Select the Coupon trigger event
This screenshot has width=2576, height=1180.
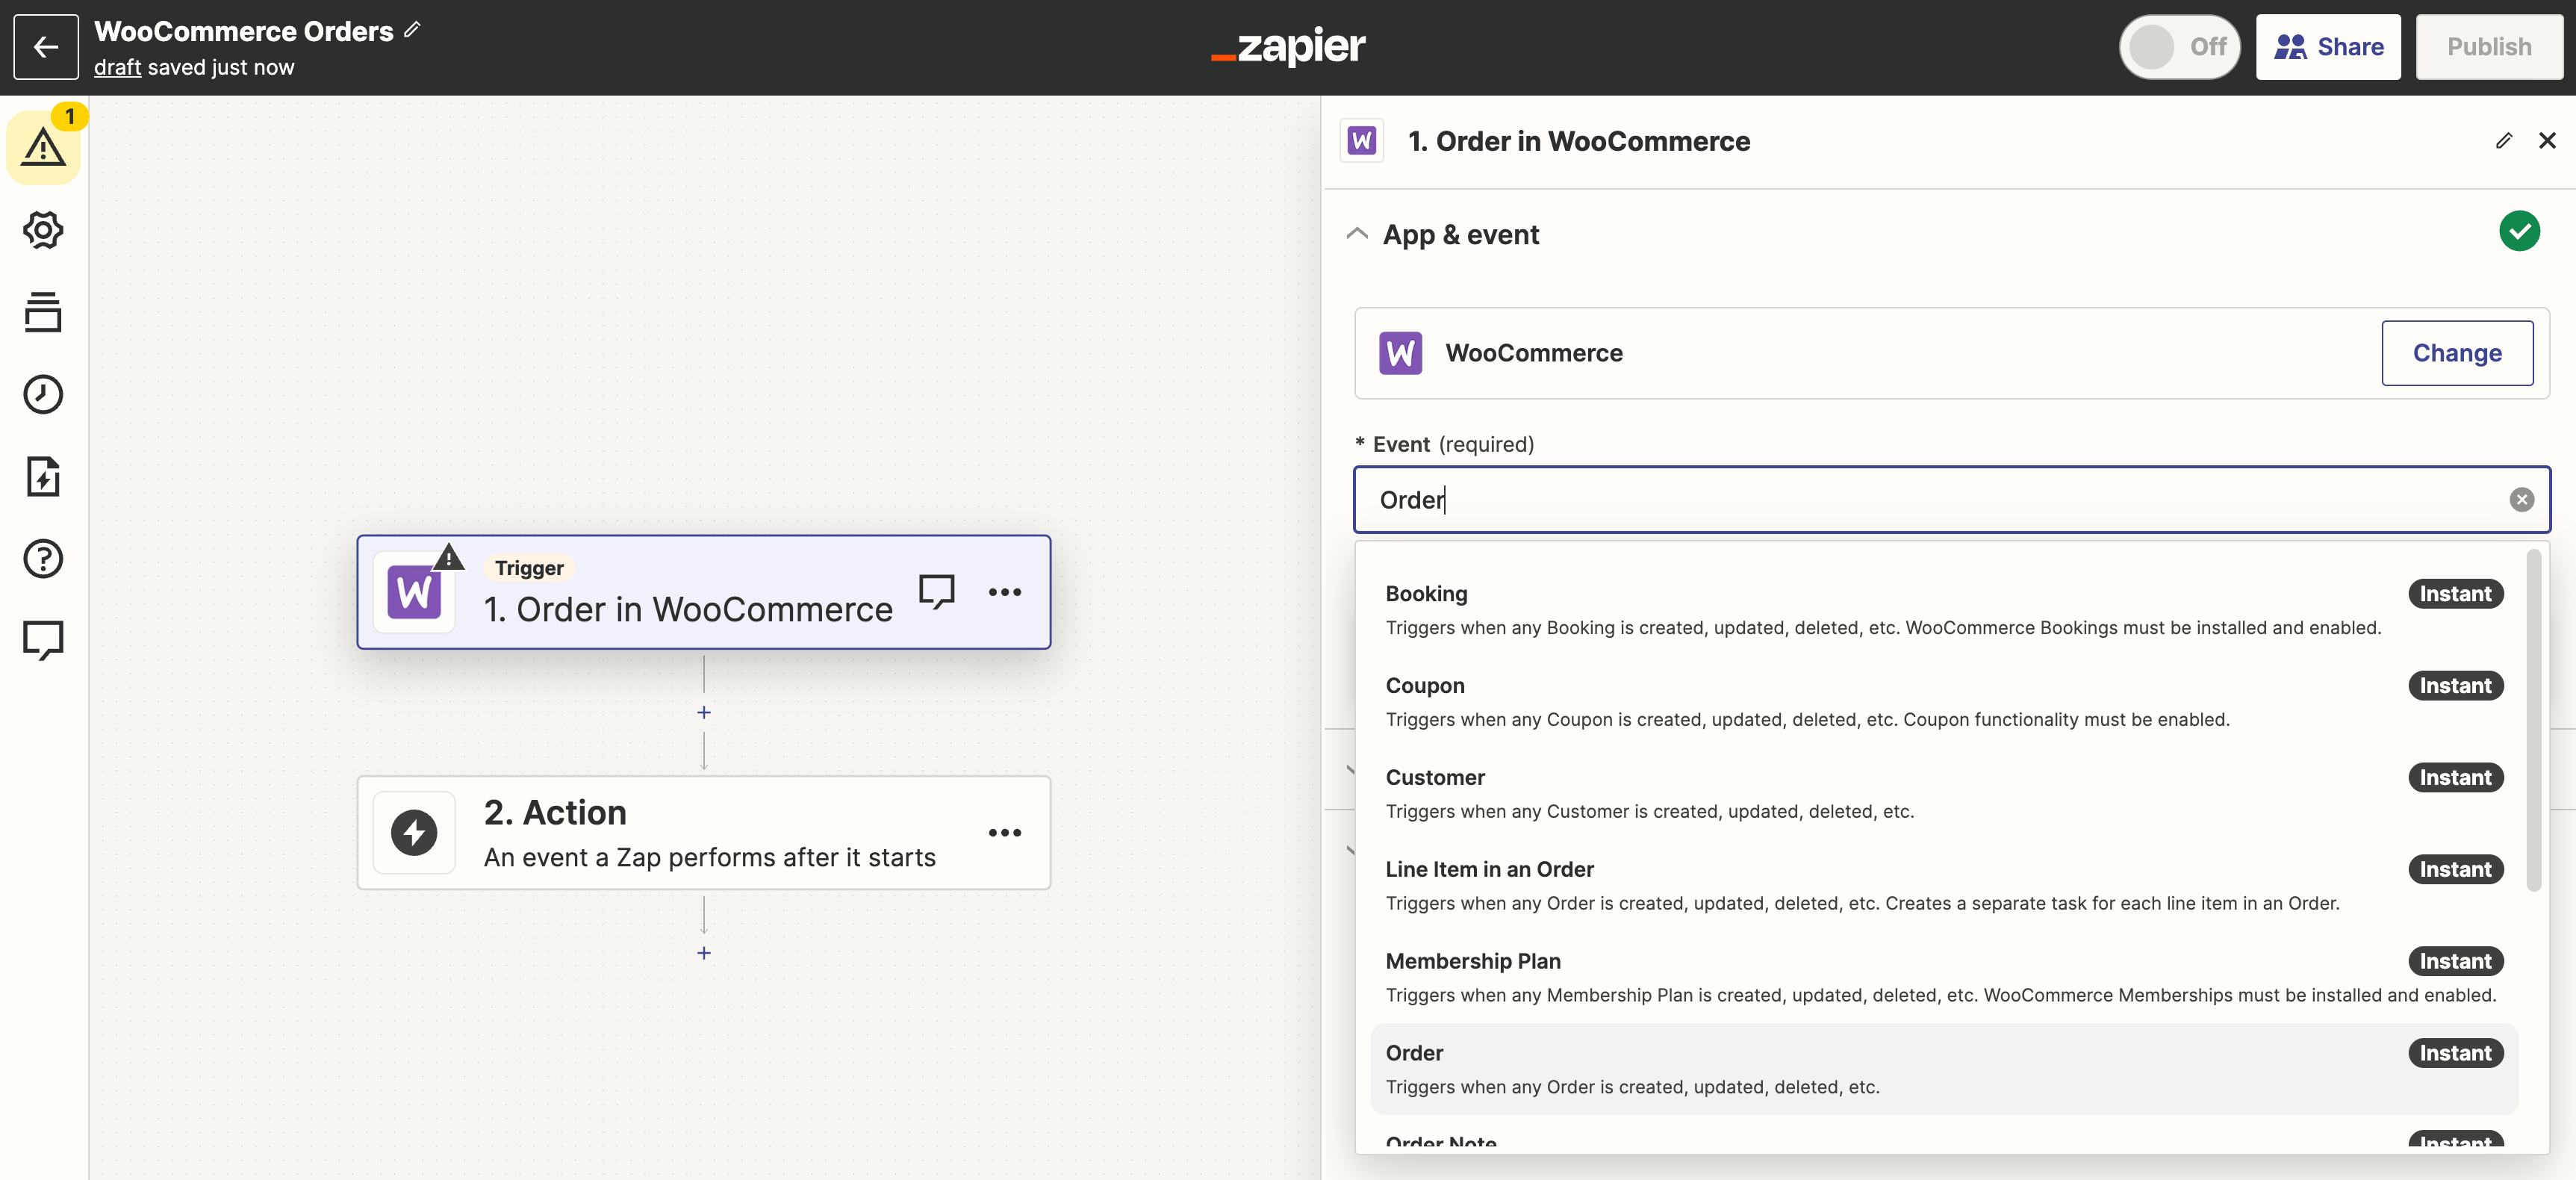(1900, 700)
